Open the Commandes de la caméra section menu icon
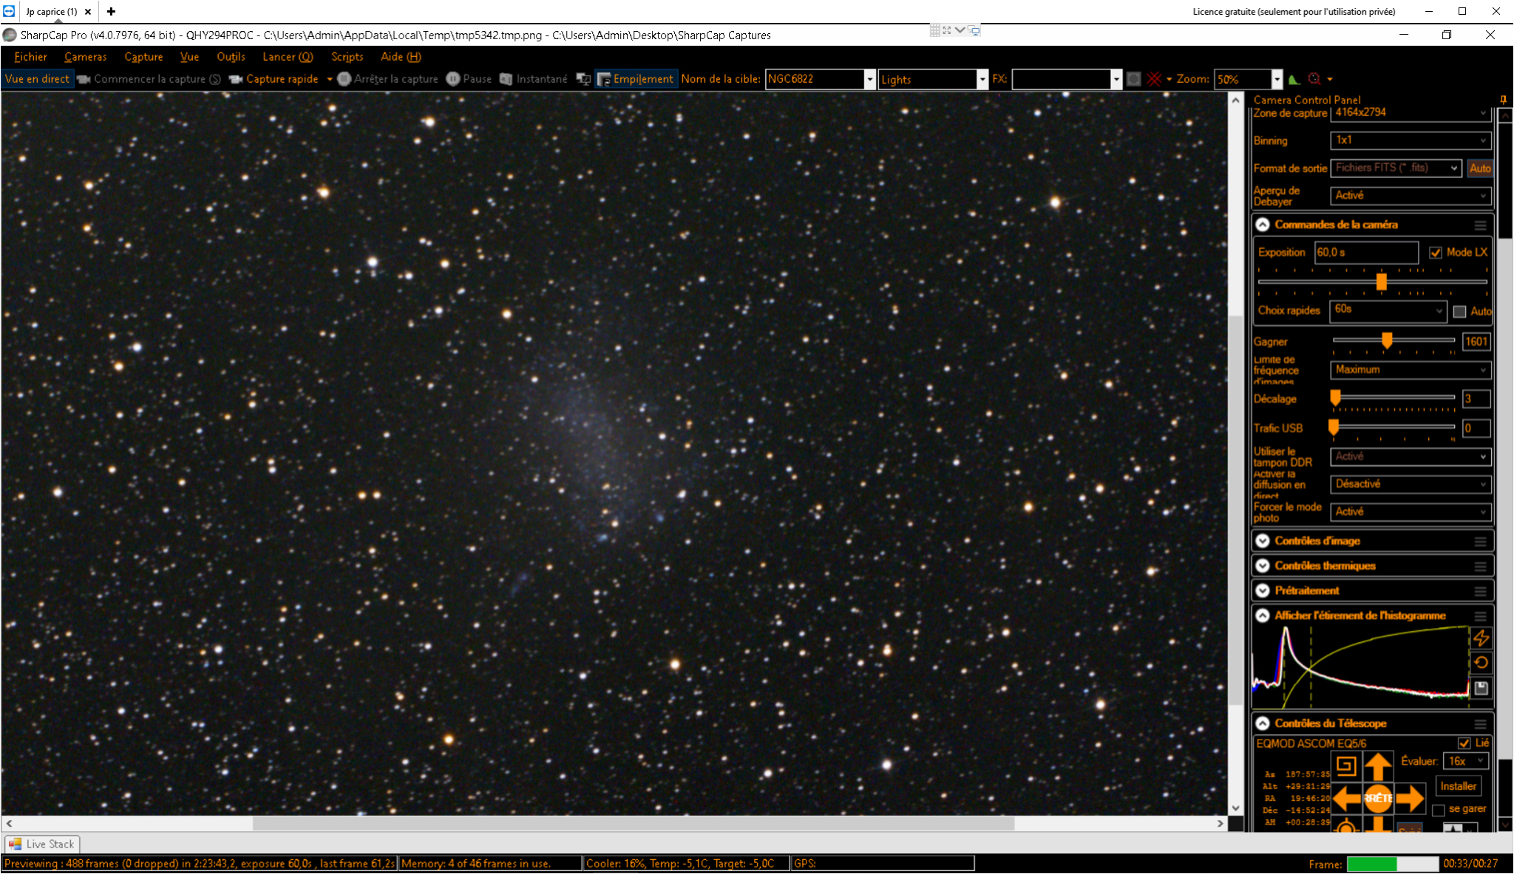 pyautogui.click(x=1480, y=225)
